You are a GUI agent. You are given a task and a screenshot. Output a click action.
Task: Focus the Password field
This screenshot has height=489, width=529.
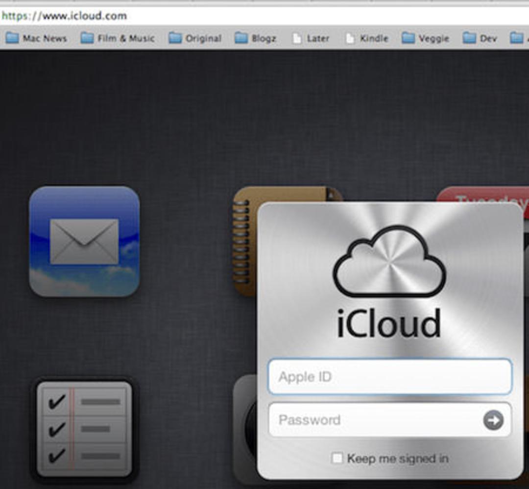point(390,420)
